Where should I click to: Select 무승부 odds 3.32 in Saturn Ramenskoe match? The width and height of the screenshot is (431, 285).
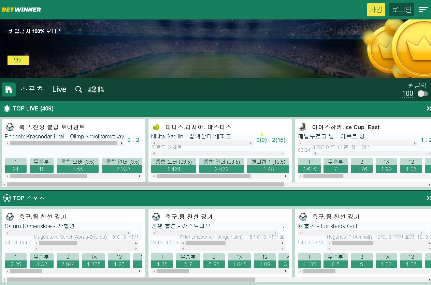[42, 261]
